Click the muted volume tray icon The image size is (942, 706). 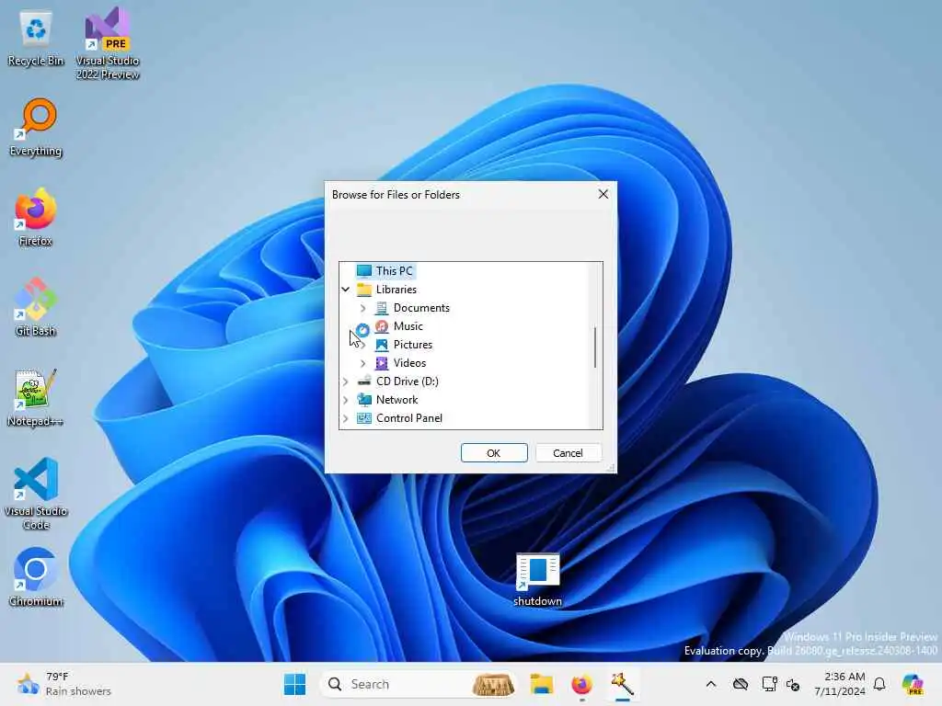[x=792, y=684]
